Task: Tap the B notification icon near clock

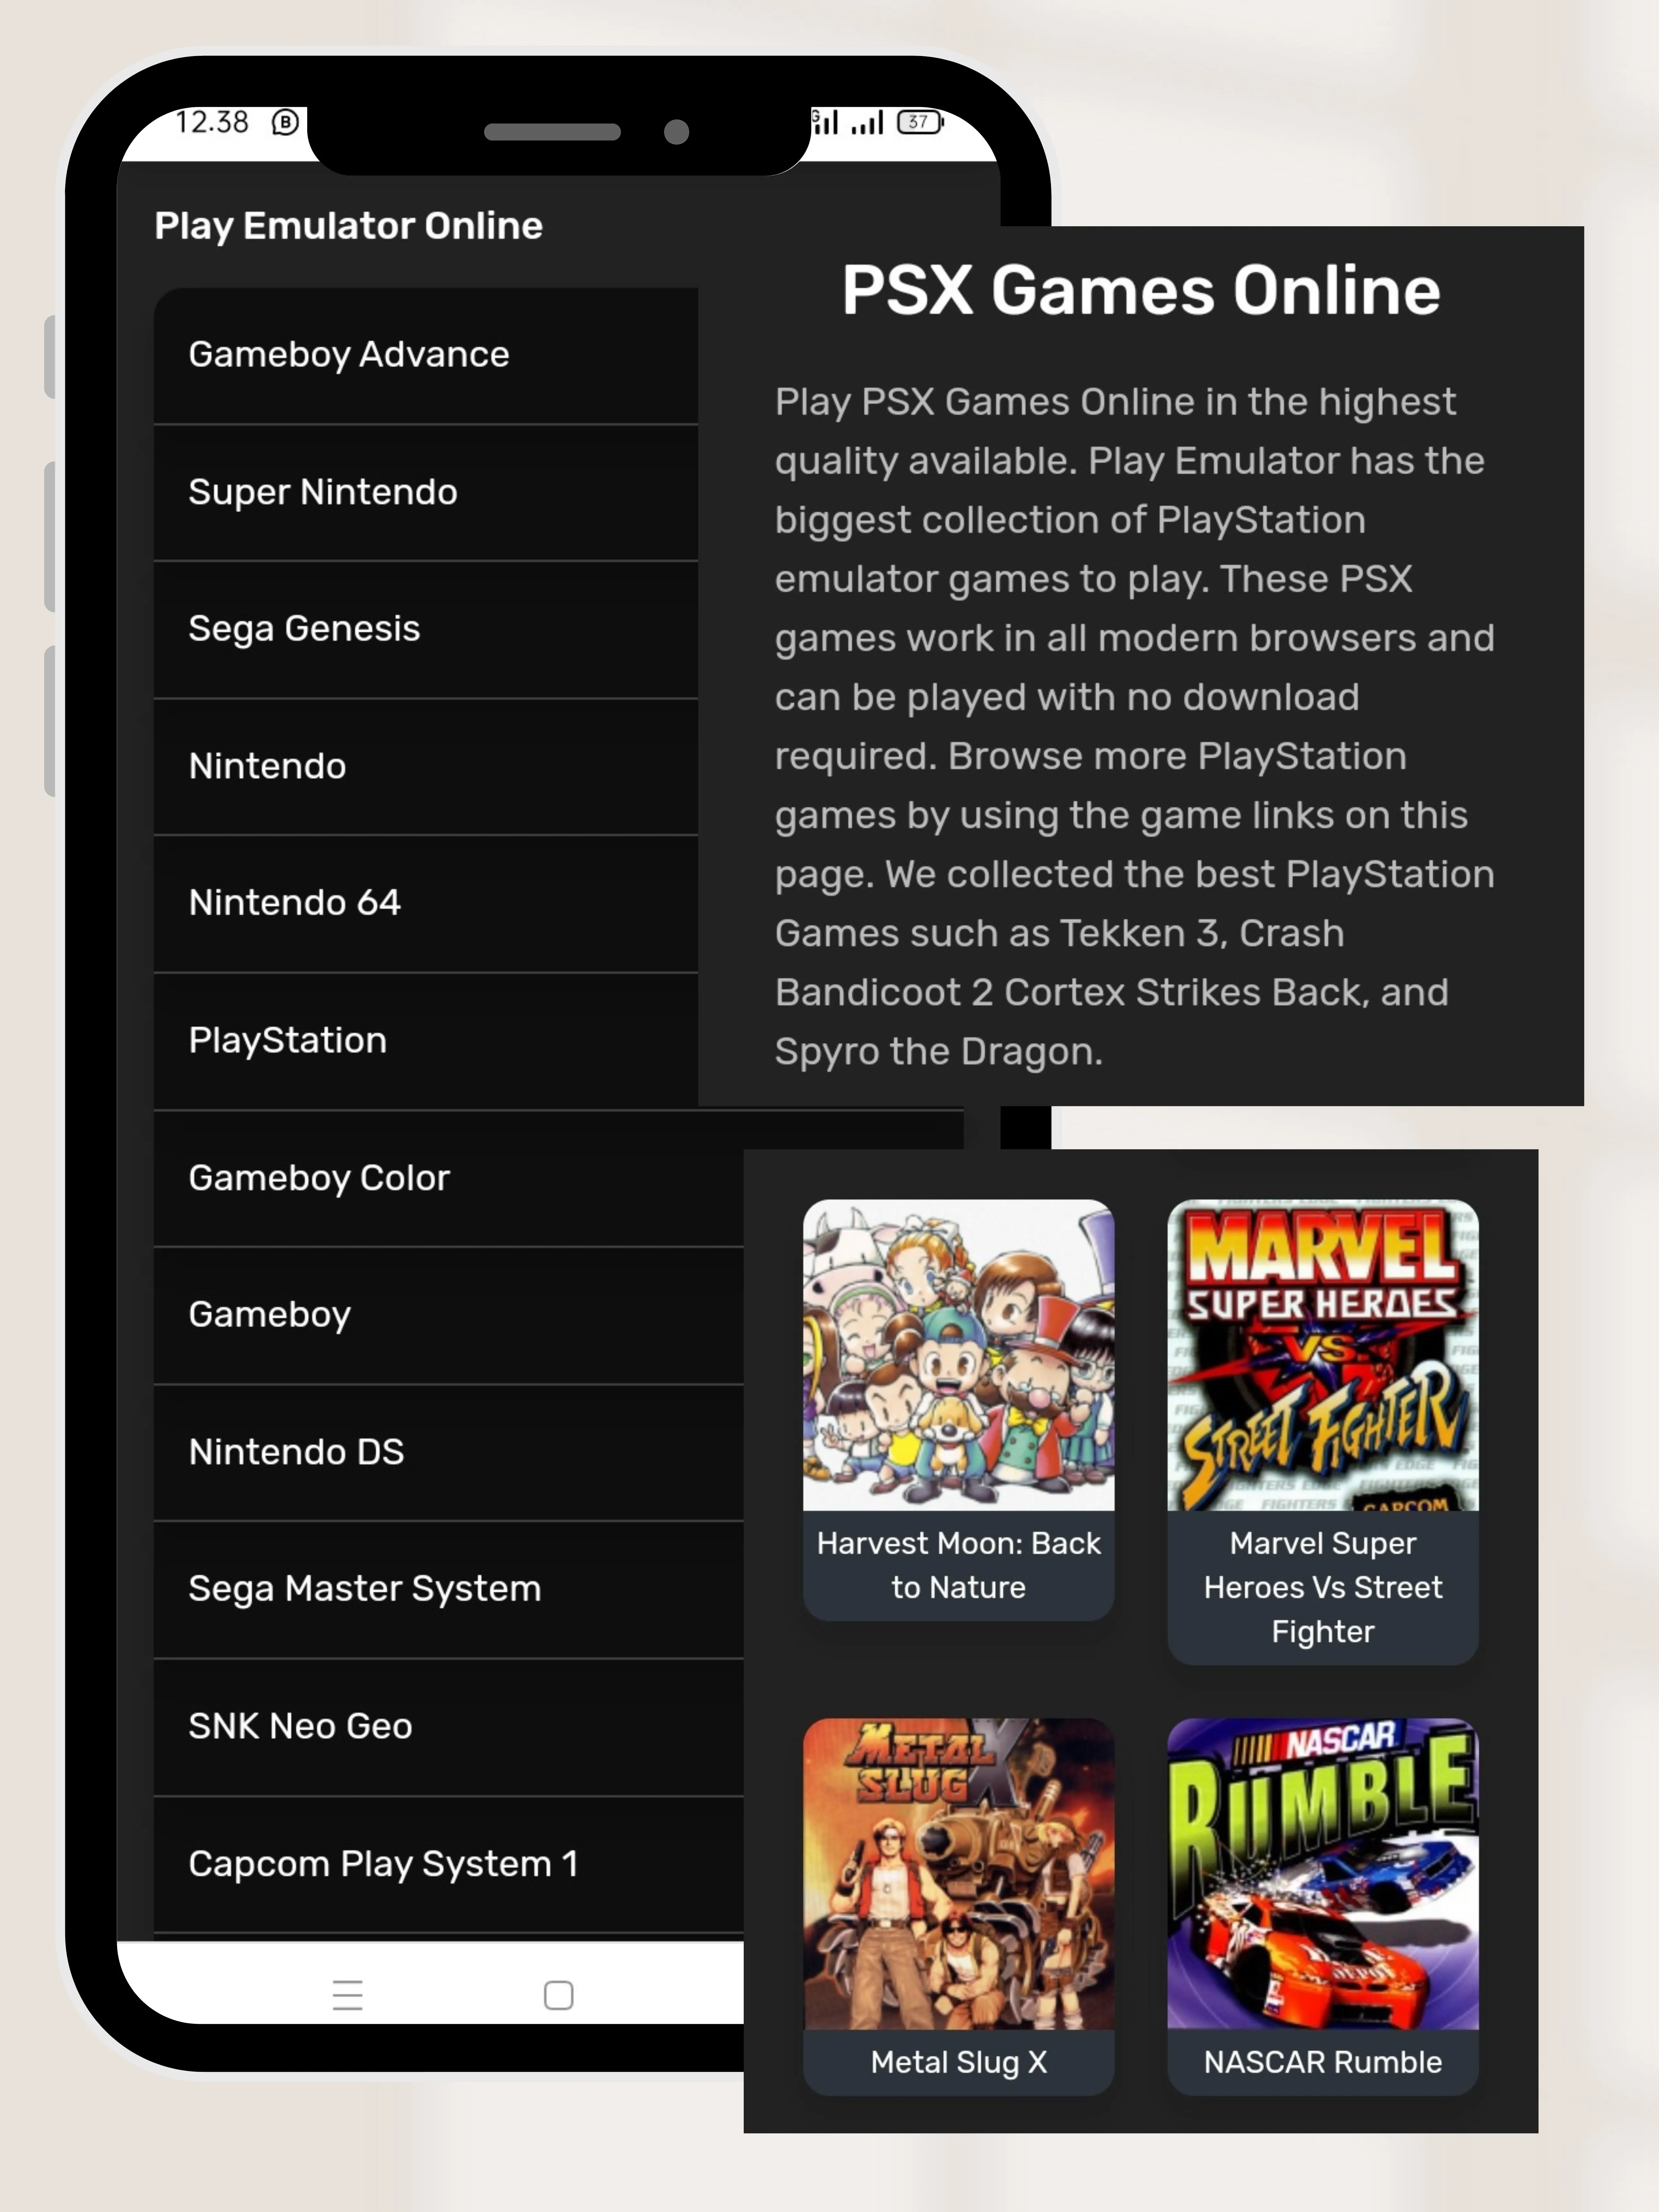Action: [285, 122]
